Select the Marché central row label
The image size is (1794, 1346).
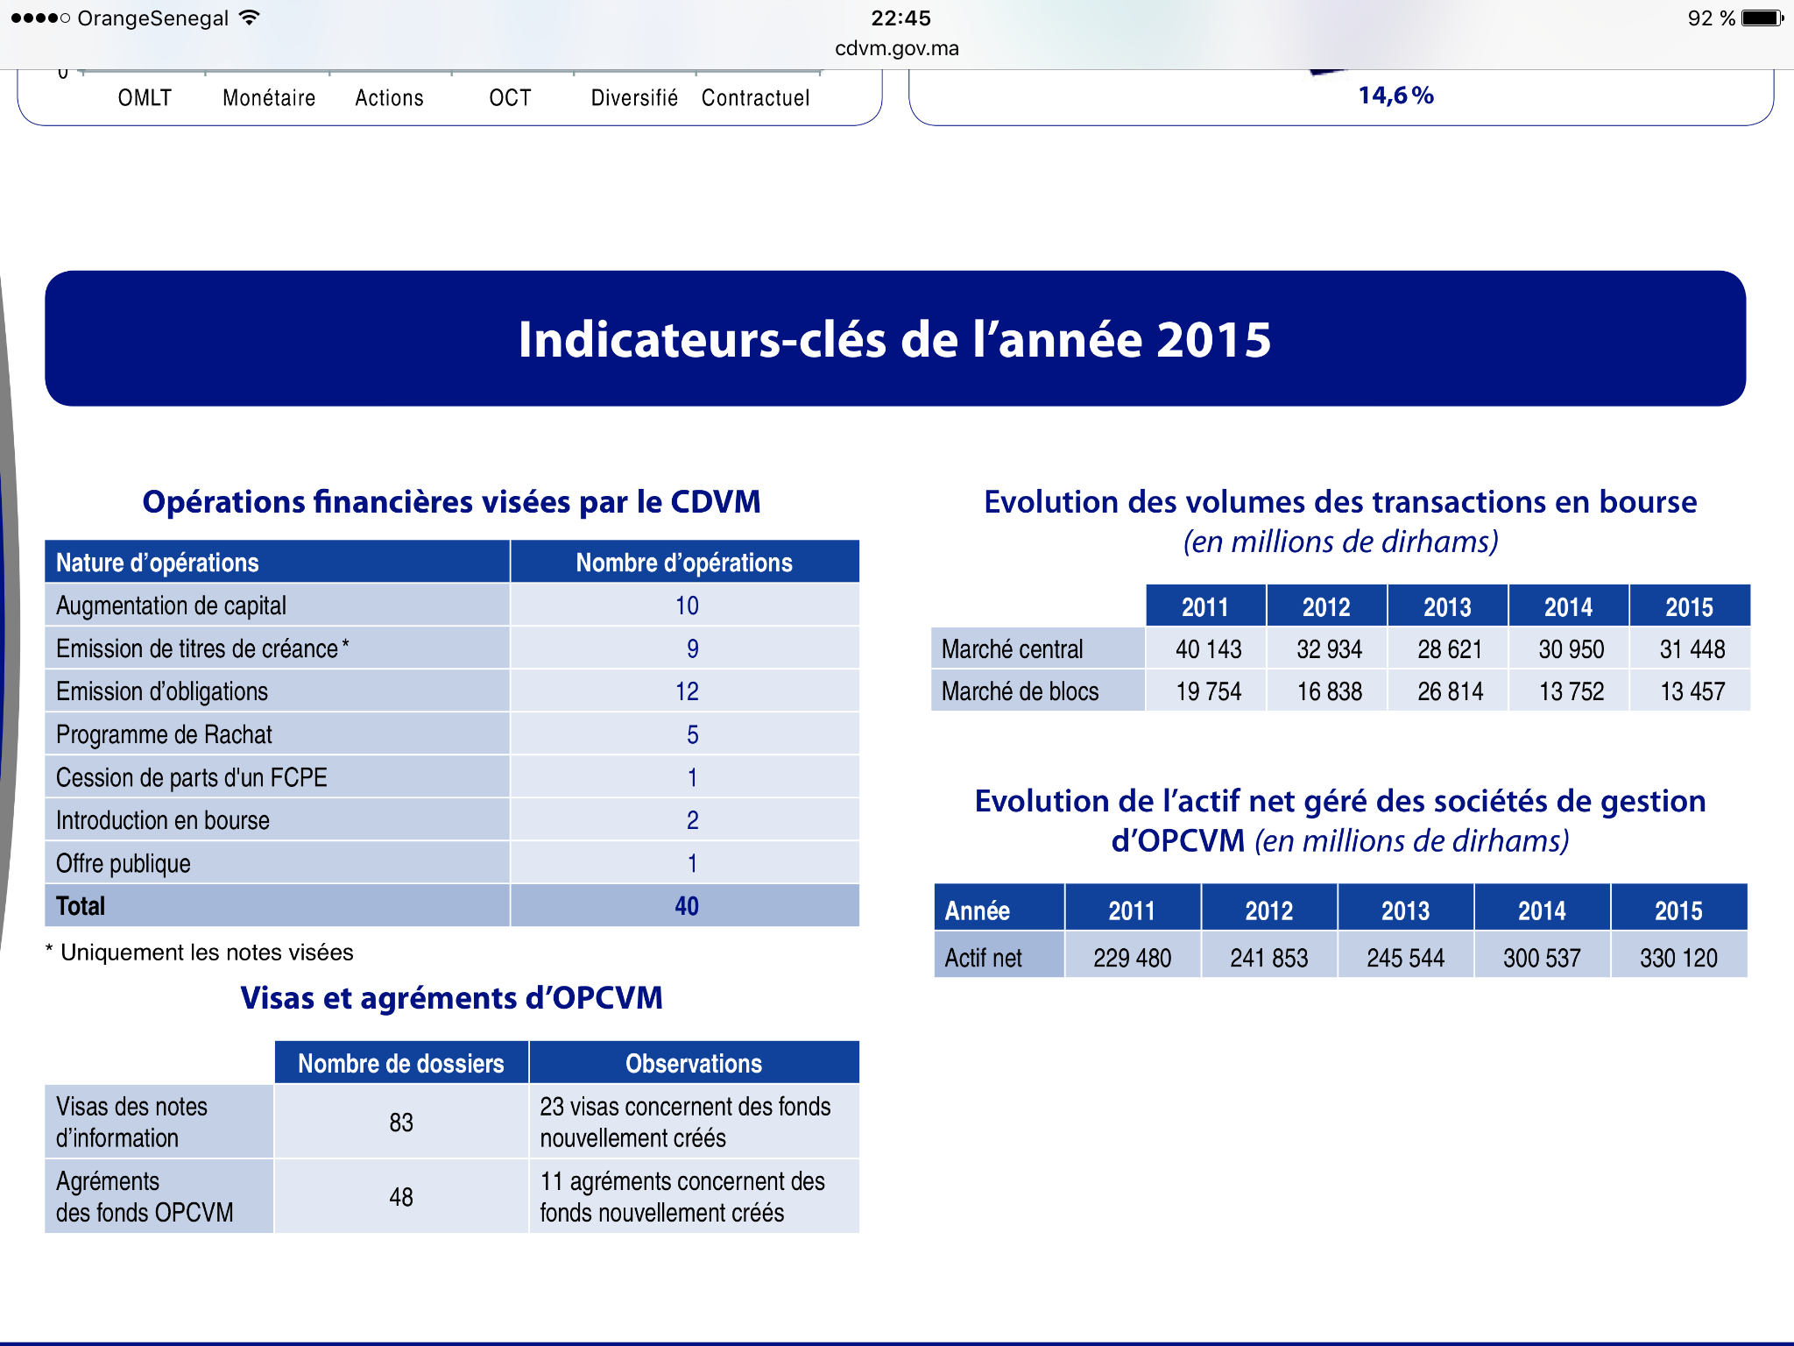point(1013,649)
